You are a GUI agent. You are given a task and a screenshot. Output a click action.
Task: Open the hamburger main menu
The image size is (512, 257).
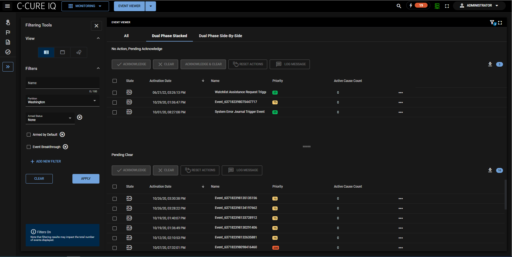click(7, 6)
